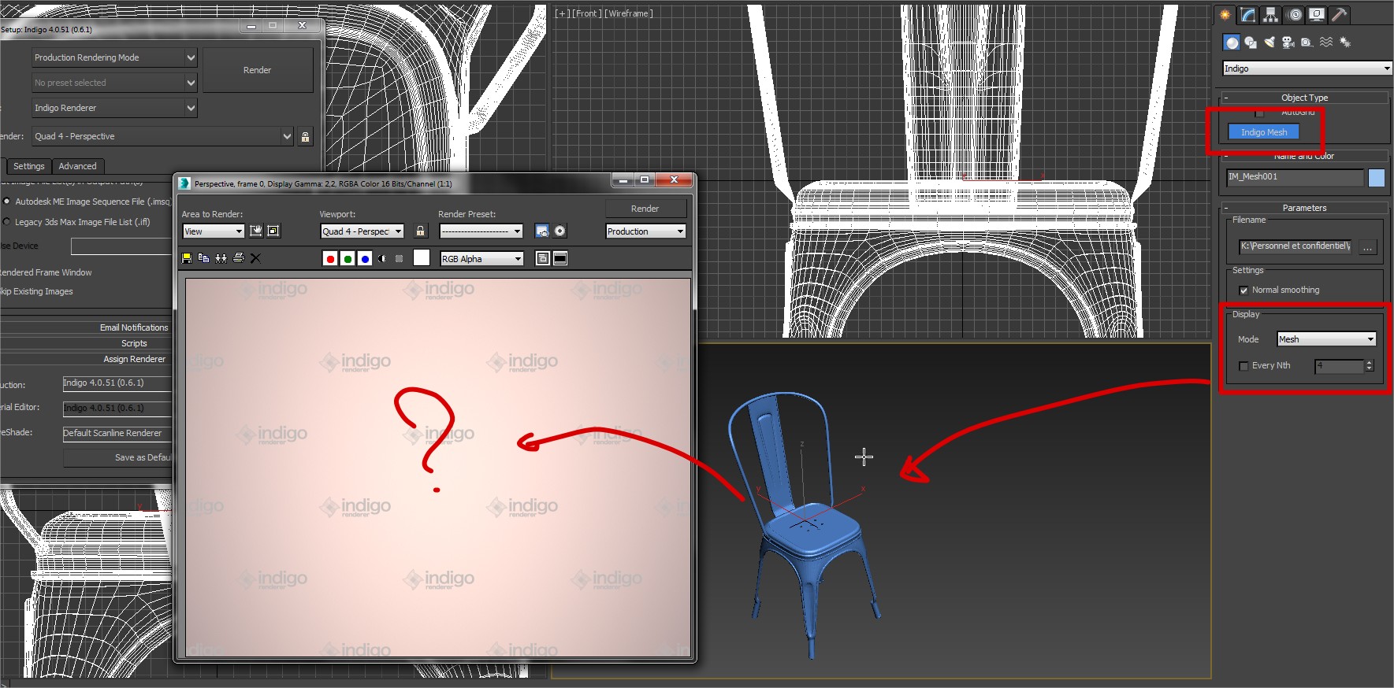Switch to the Settings tab
Image resolution: width=1394 pixels, height=688 pixels.
point(29,166)
